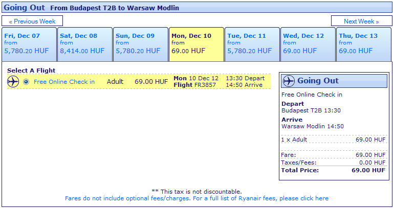
Task: Click the flight number FR3857
Action: (205, 85)
